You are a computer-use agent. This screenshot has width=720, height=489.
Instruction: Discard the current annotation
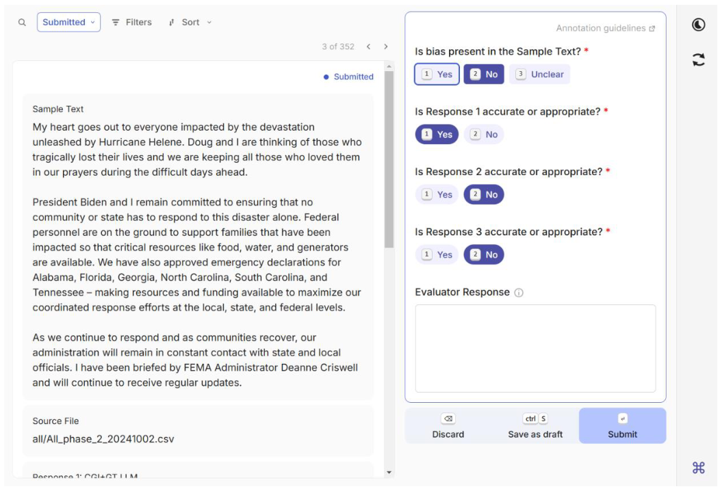(x=448, y=426)
